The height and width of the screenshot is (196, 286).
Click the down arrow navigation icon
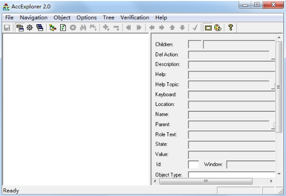[182, 28]
